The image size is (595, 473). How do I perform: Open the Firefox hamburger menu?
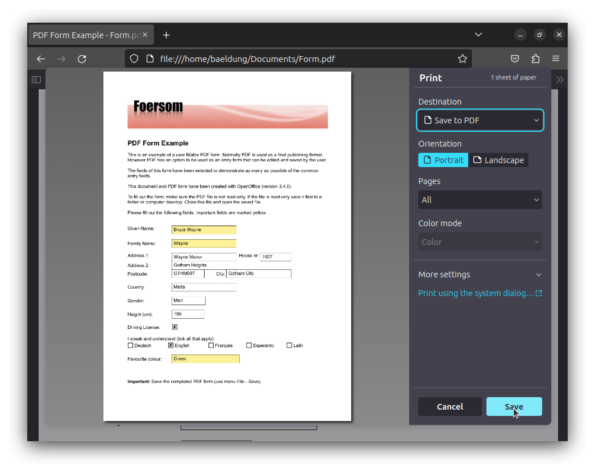pos(556,59)
